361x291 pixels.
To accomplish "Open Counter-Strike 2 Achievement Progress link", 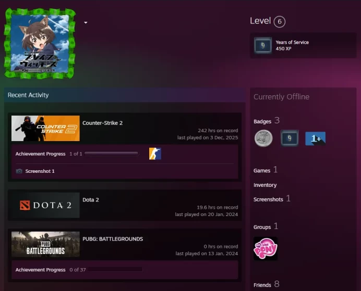I will [40, 154].
